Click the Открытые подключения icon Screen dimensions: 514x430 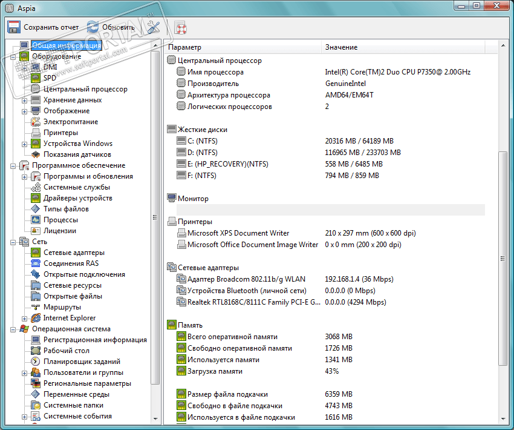[x=36, y=274]
